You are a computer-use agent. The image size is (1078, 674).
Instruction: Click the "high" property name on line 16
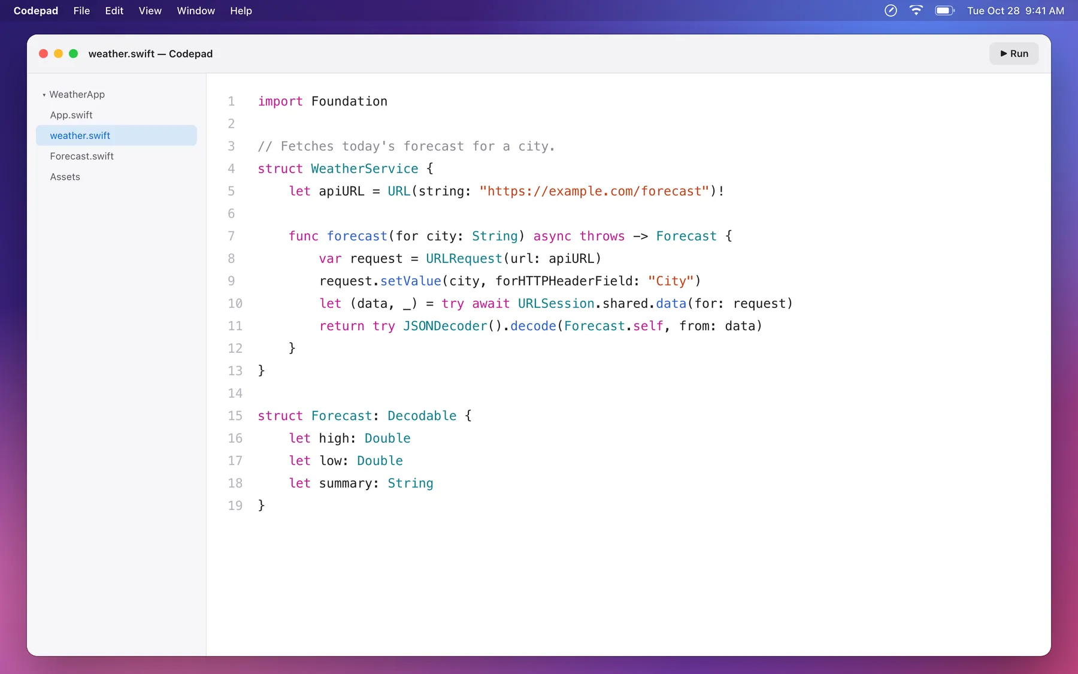334,439
